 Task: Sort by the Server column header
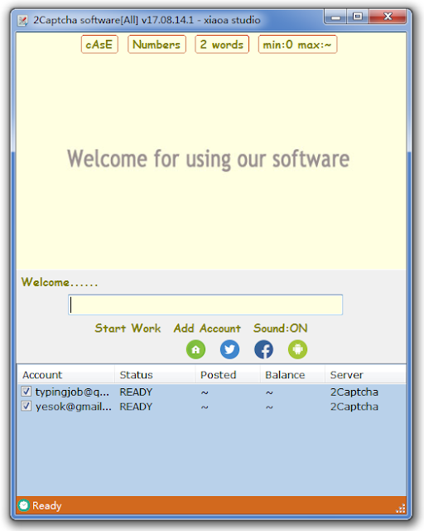coord(365,375)
